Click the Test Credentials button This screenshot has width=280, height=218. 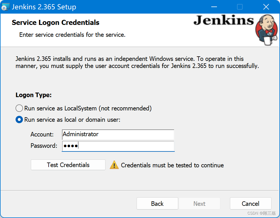[x=68, y=165]
